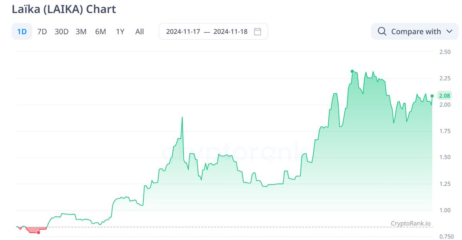Open the calendar icon in date picker
Screen dimensions: 462x240
click(x=258, y=32)
